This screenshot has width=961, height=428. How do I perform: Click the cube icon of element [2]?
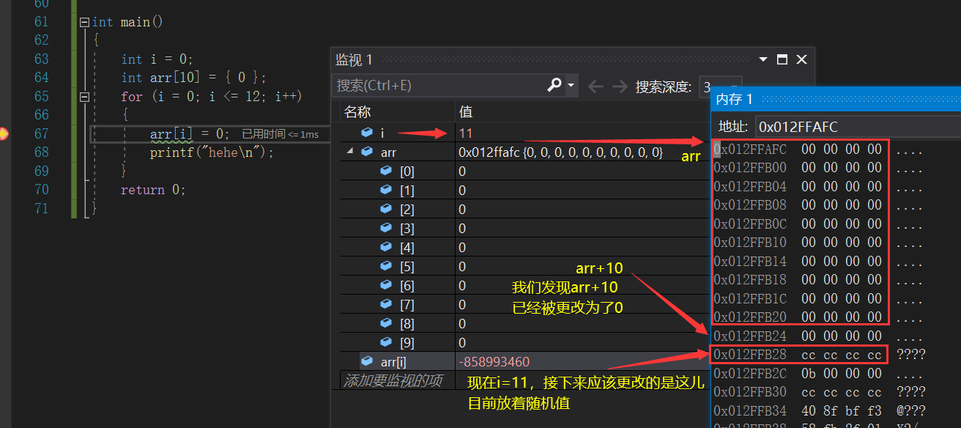pos(386,209)
